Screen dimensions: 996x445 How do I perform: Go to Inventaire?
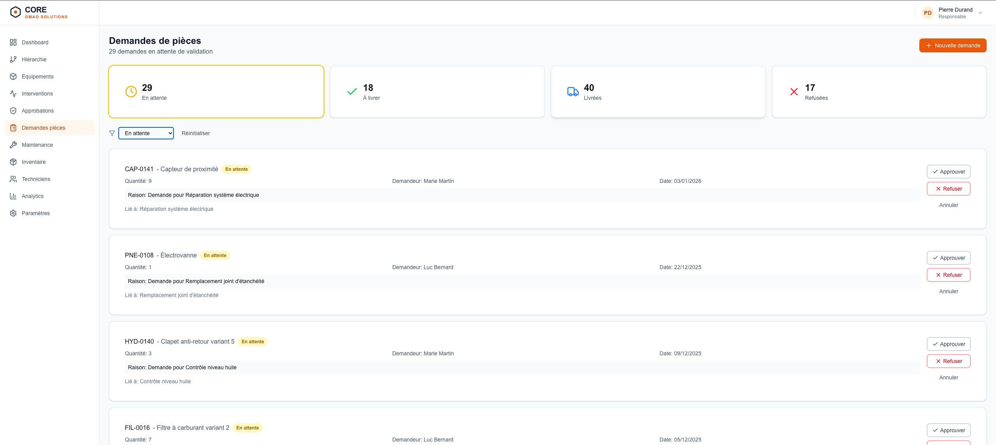coord(49,162)
